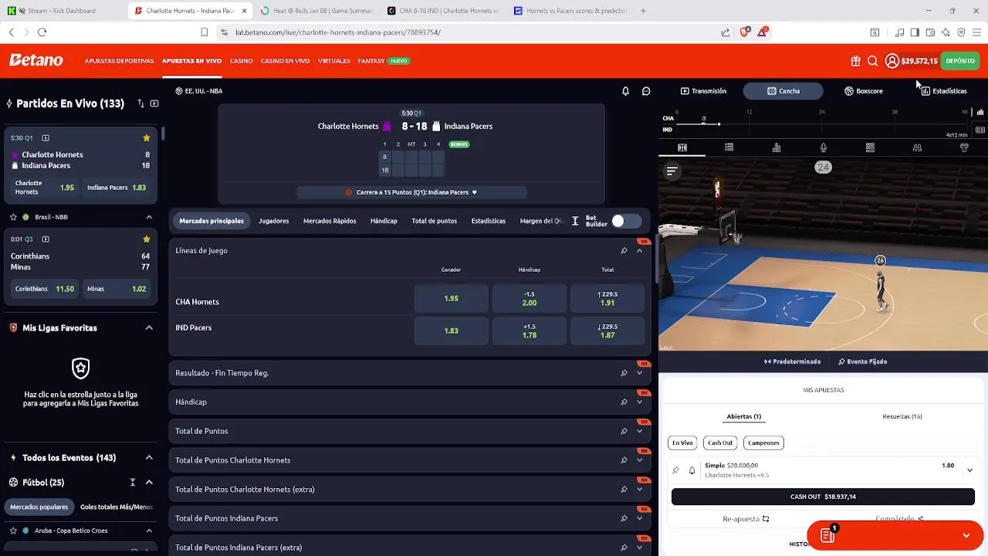Favorite the Aruba - Copa Betico Croes star
The width and height of the screenshot is (988, 556).
tap(13, 531)
